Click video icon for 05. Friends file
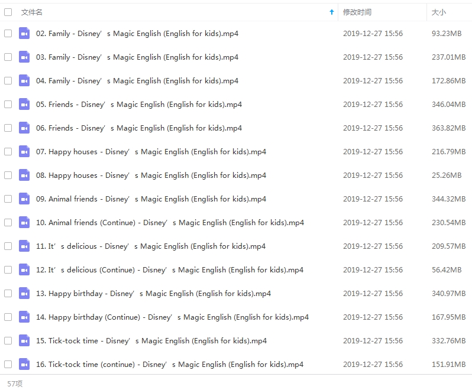The height and width of the screenshot is (390, 472). tap(24, 105)
